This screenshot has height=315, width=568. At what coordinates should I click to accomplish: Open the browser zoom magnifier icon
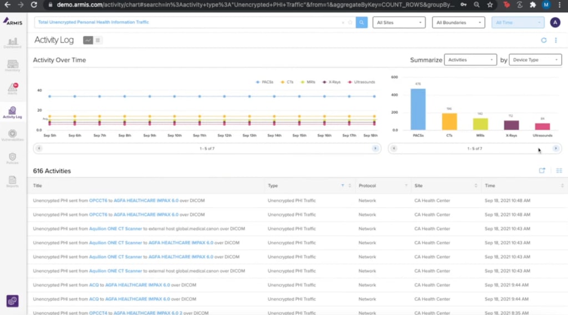point(476,4)
